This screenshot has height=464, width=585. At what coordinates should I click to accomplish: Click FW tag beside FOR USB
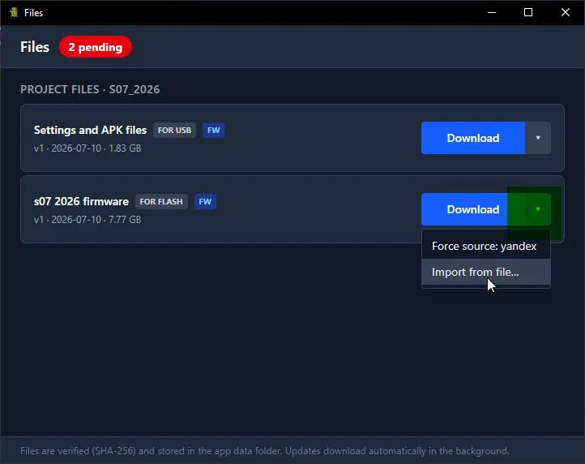pyautogui.click(x=213, y=130)
